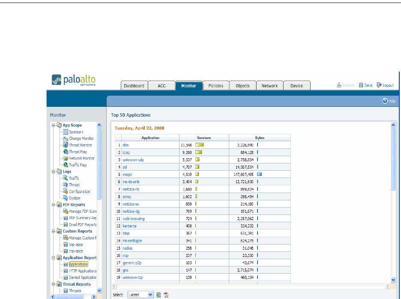The width and height of the screenshot is (401, 299).
Task: Click the Configuration log icon
Action: [x=66, y=191]
